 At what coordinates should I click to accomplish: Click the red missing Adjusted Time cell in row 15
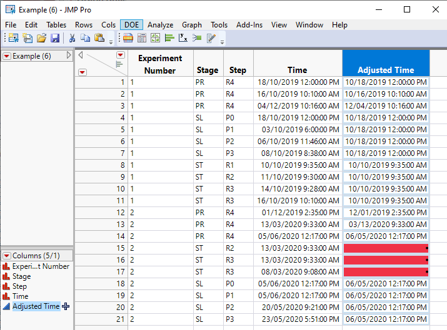pos(386,248)
